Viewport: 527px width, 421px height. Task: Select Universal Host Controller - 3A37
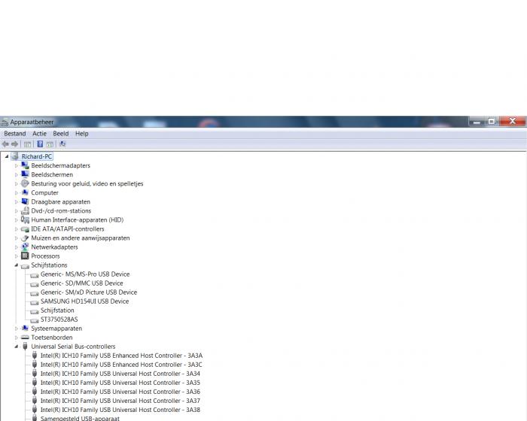(120, 401)
